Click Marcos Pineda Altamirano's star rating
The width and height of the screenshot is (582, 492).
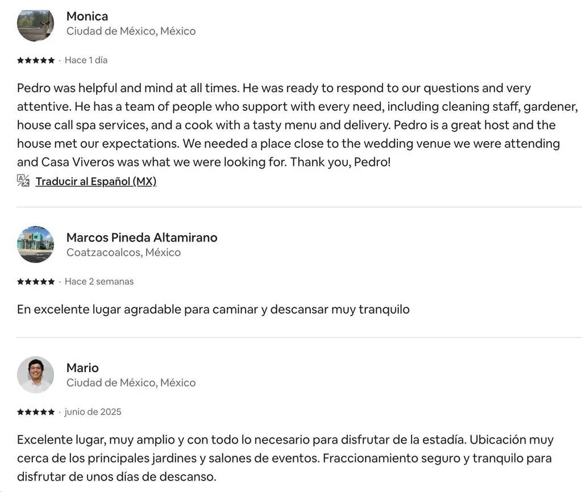coord(36,282)
